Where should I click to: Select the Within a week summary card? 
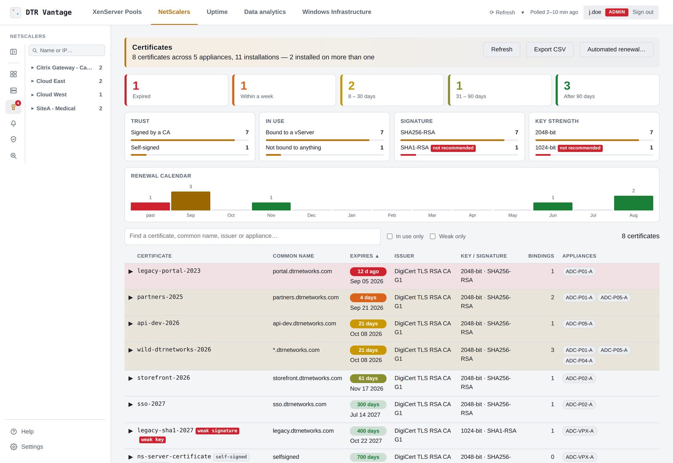(284, 90)
